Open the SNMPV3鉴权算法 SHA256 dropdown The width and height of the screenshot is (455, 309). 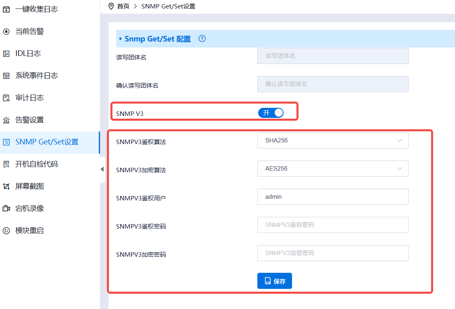click(332, 140)
